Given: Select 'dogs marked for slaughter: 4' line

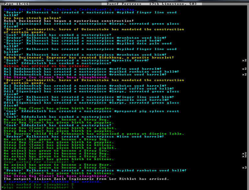Looking at the screenshot, I should click(x=39, y=162).
